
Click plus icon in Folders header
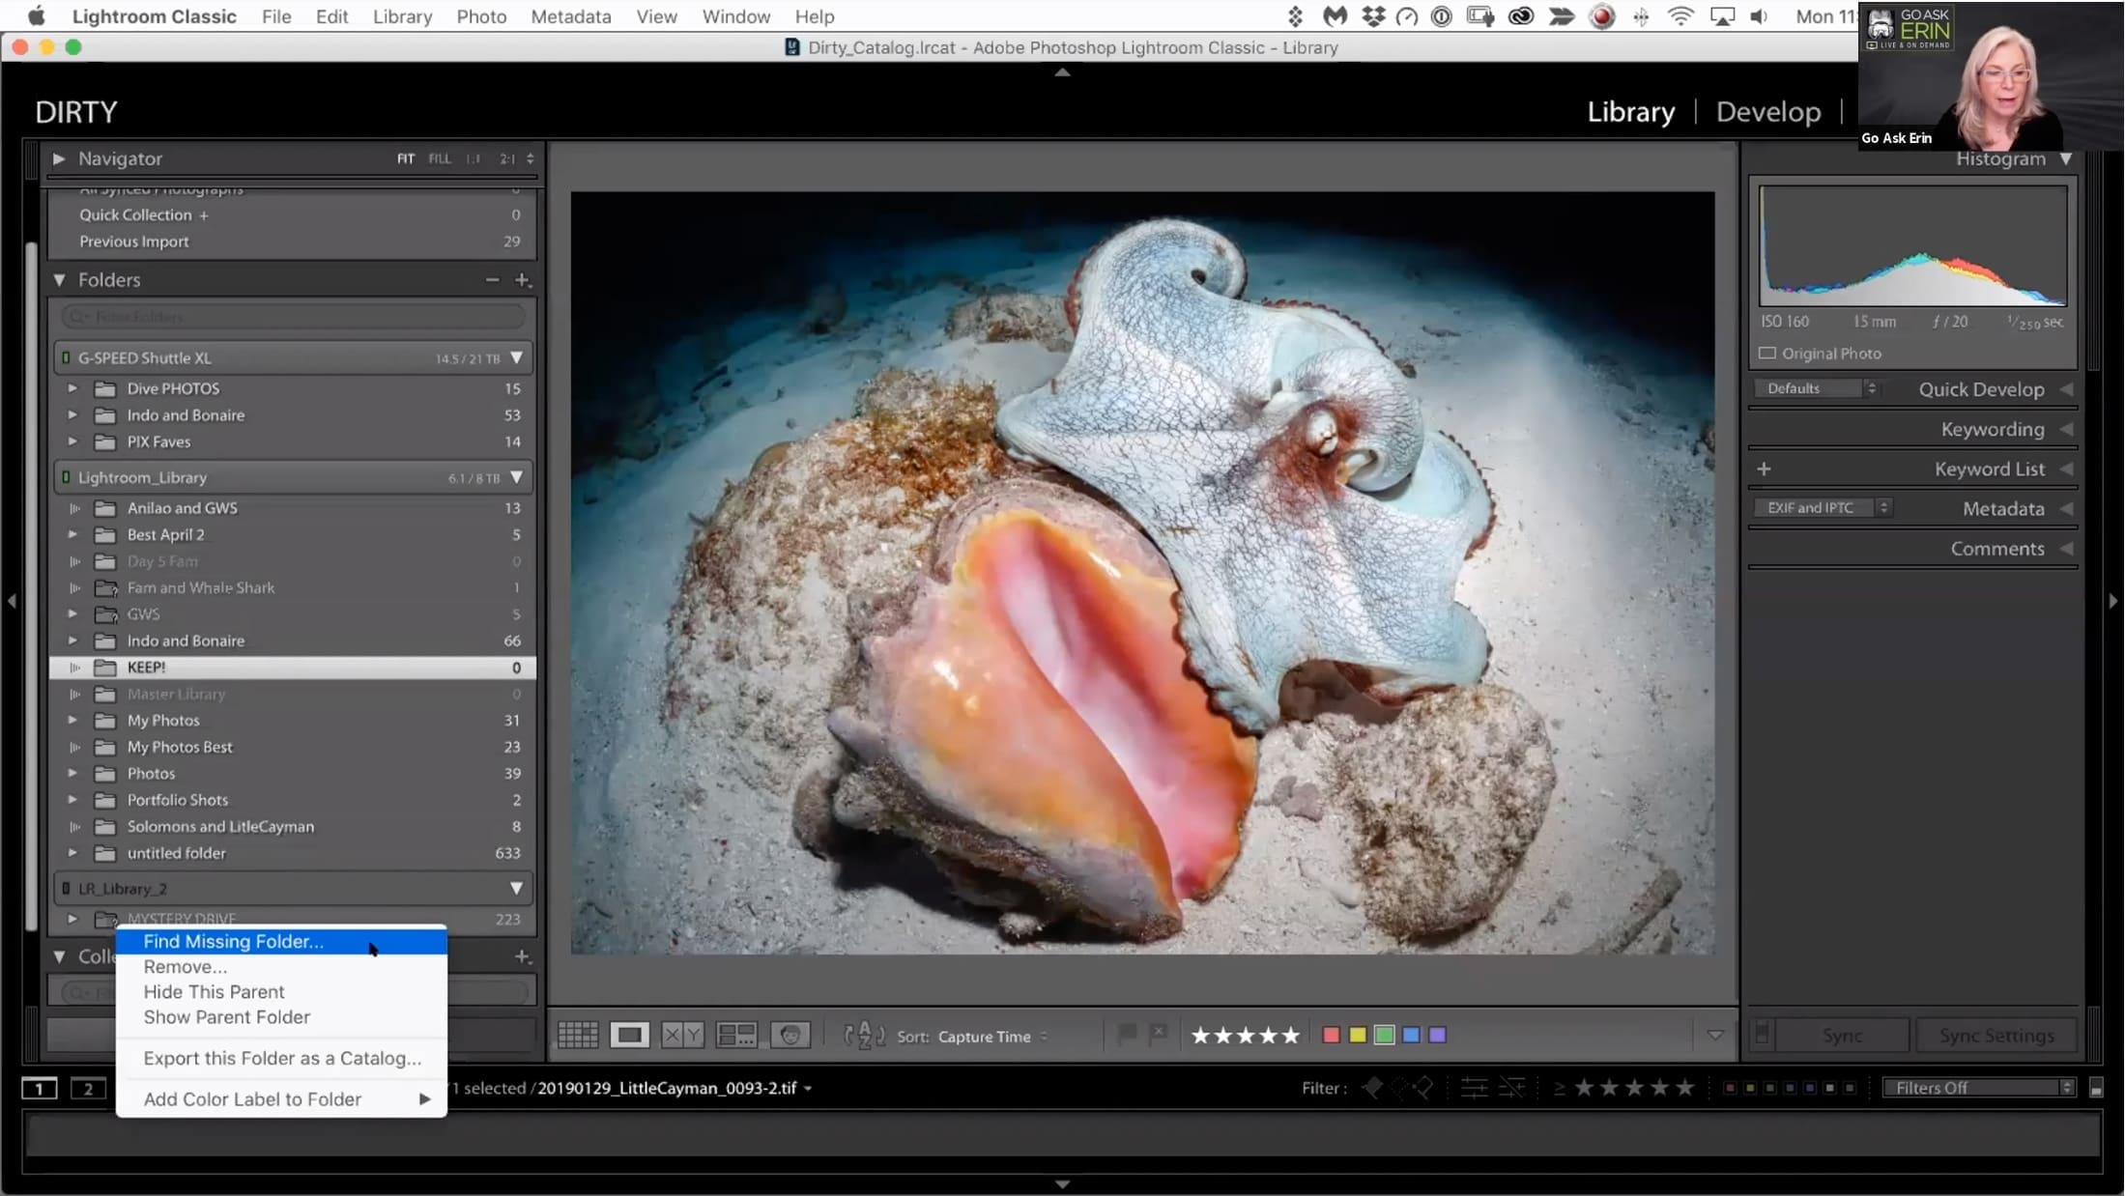click(523, 280)
